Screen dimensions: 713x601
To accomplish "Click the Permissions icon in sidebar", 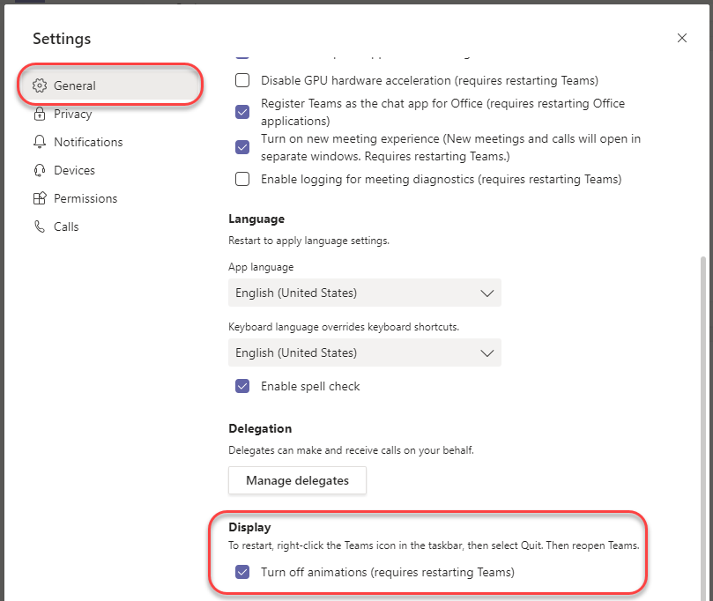I will click(39, 198).
